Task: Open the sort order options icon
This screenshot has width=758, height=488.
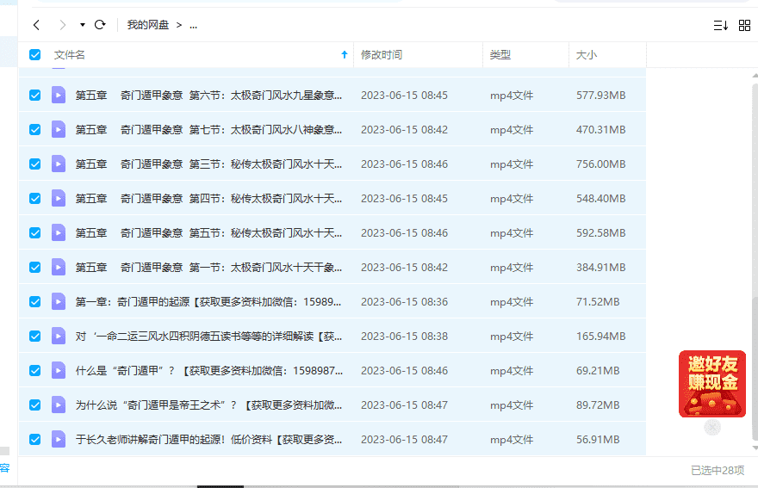Action: (720, 26)
